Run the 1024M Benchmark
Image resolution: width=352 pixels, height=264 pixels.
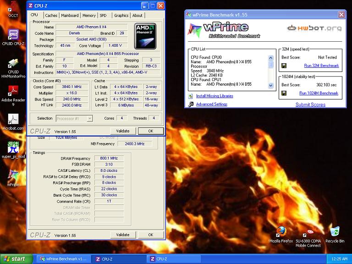click(x=319, y=93)
